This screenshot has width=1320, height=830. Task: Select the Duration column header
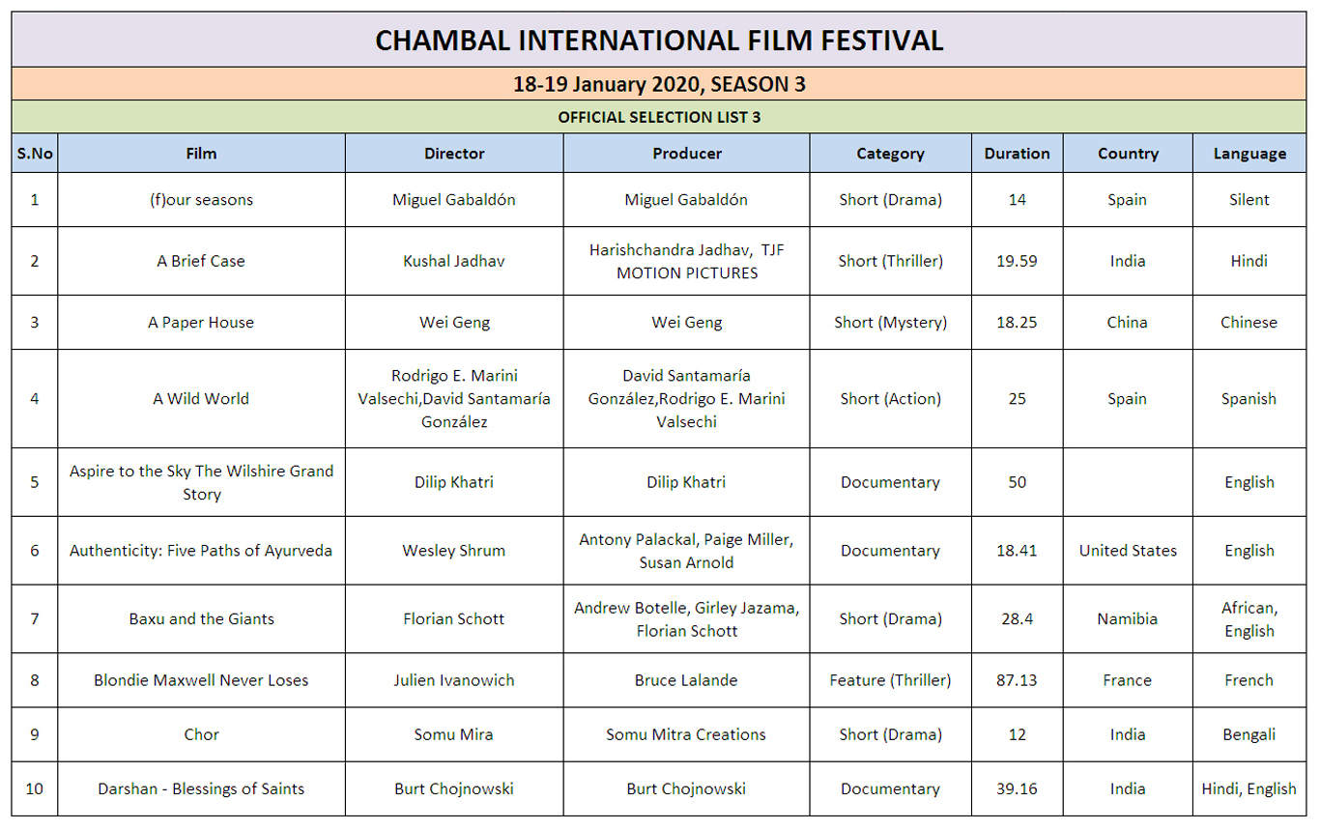1017,153
